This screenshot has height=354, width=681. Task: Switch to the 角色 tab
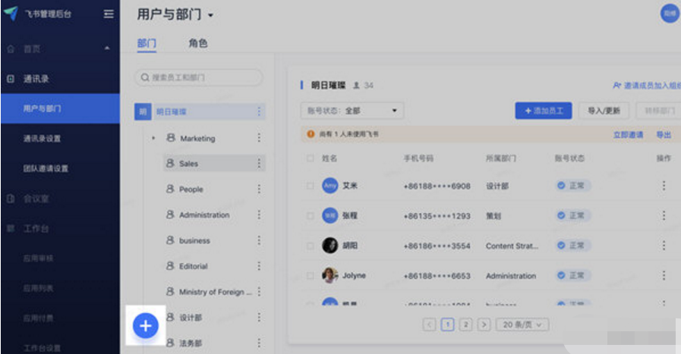198,43
